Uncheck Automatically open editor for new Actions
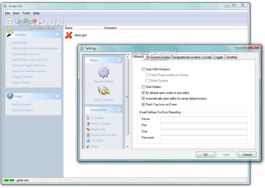 (x=143, y=99)
